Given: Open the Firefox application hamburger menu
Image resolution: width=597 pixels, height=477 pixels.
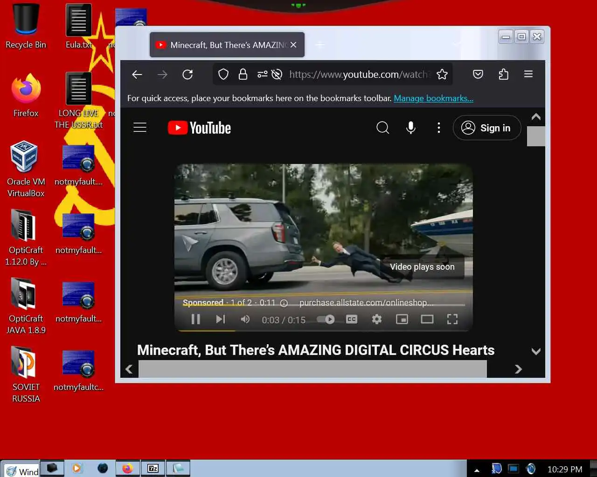Looking at the screenshot, I should coord(528,74).
